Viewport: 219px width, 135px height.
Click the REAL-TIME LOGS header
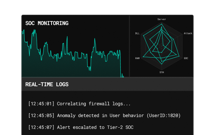tap(47, 84)
